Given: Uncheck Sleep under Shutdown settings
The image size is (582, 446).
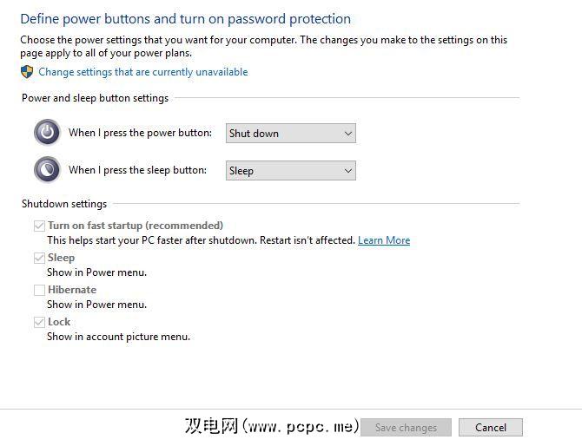Looking at the screenshot, I should point(39,258).
